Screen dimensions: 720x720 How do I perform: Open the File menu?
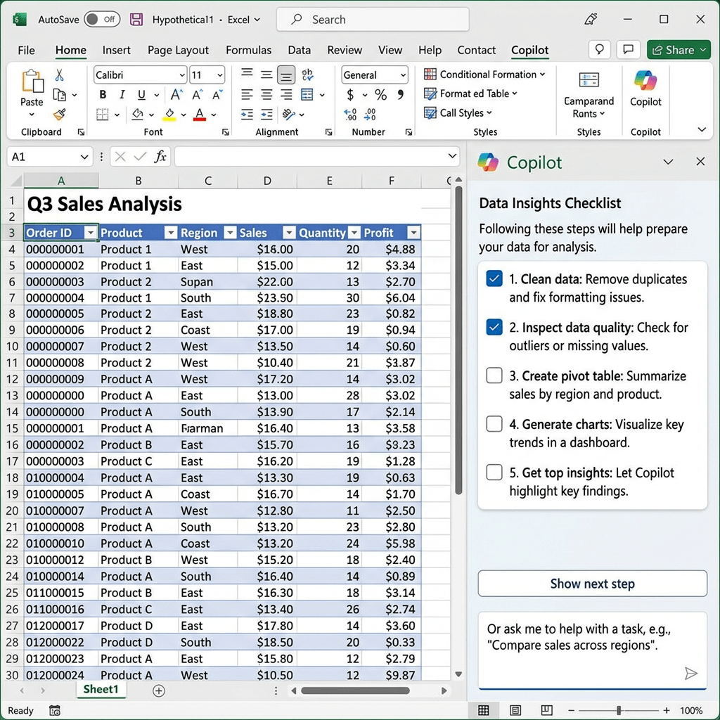click(26, 50)
